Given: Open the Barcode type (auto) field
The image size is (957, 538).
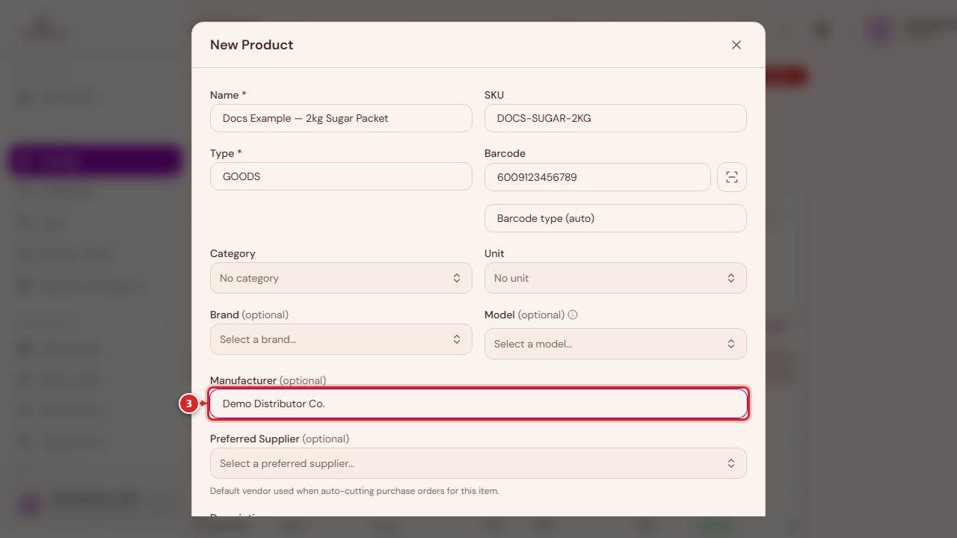Looking at the screenshot, I should click(x=615, y=218).
